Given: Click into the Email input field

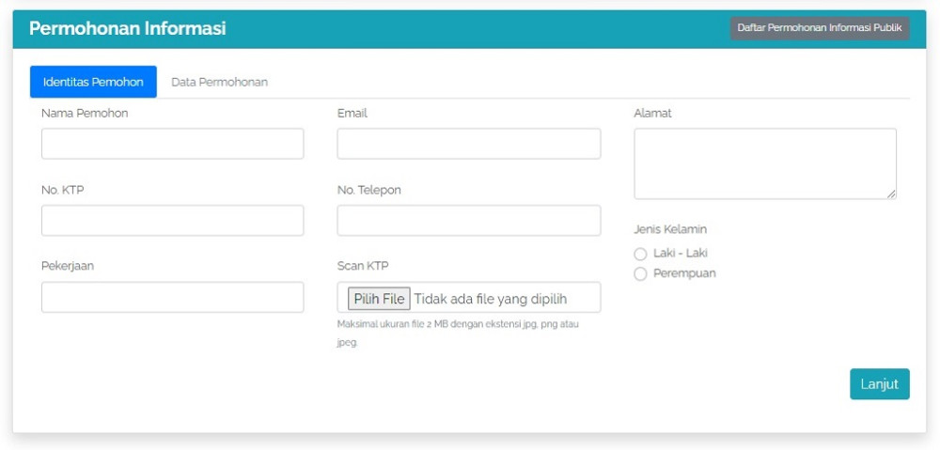Looking at the screenshot, I should (x=468, y=144).
